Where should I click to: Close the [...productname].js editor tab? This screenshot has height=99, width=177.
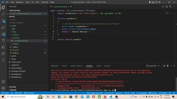(x=71, y=7)
